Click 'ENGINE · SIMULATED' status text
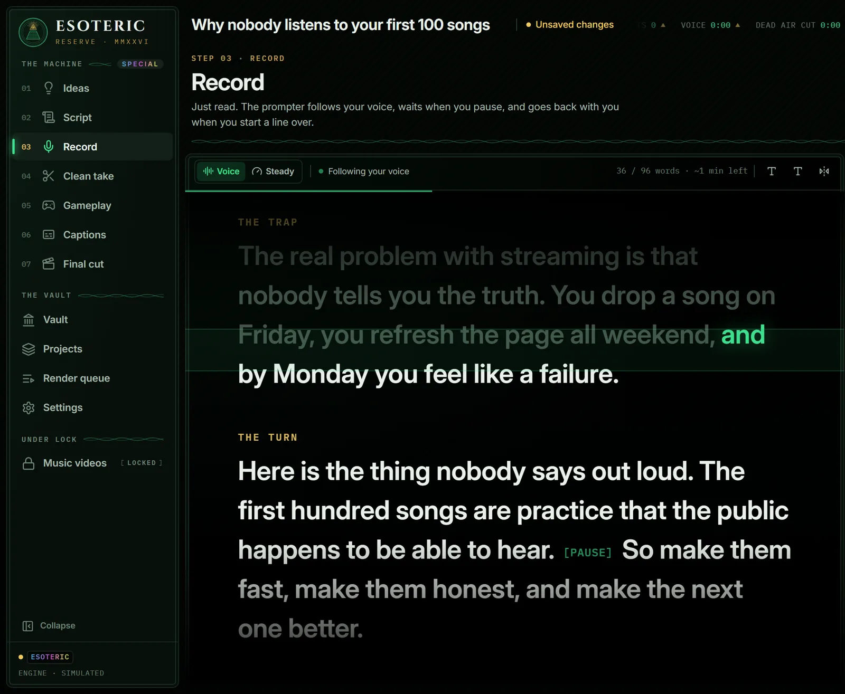Image resolution: width=845 pixels, height=694 pixels. coord(61,673)
